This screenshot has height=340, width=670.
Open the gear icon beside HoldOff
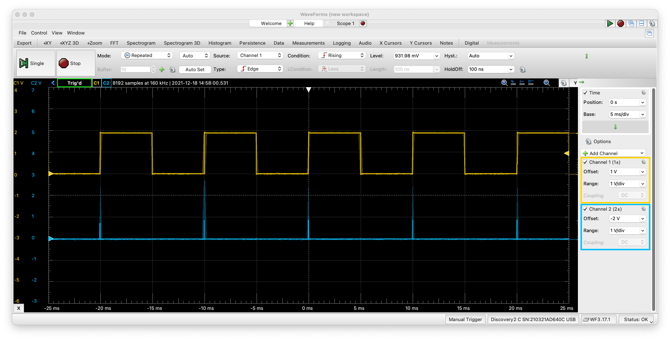coord(523,69)
